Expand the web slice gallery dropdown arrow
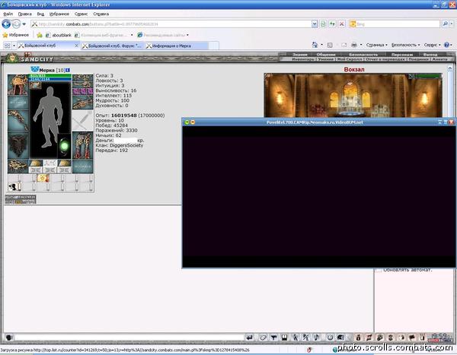 pos(132,35)
